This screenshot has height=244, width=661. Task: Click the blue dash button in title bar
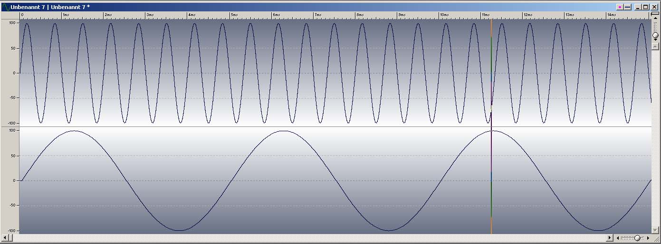[x=627, y=7]
